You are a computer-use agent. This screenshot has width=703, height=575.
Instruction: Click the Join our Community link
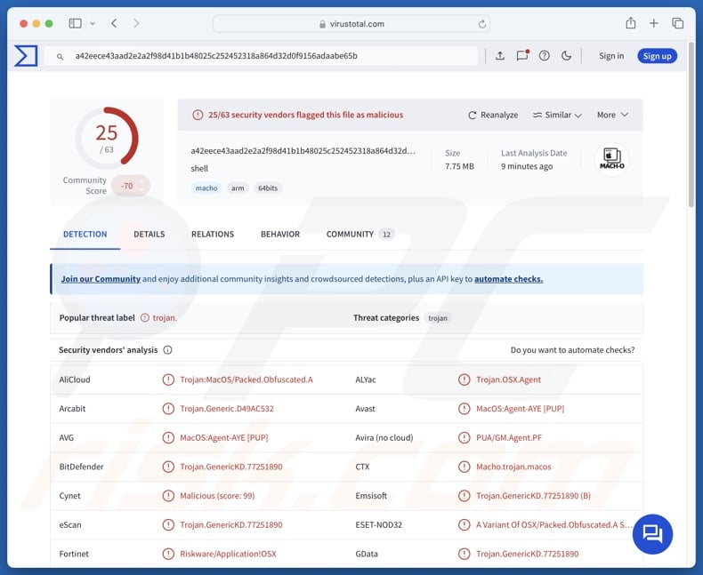pos(101,279)
